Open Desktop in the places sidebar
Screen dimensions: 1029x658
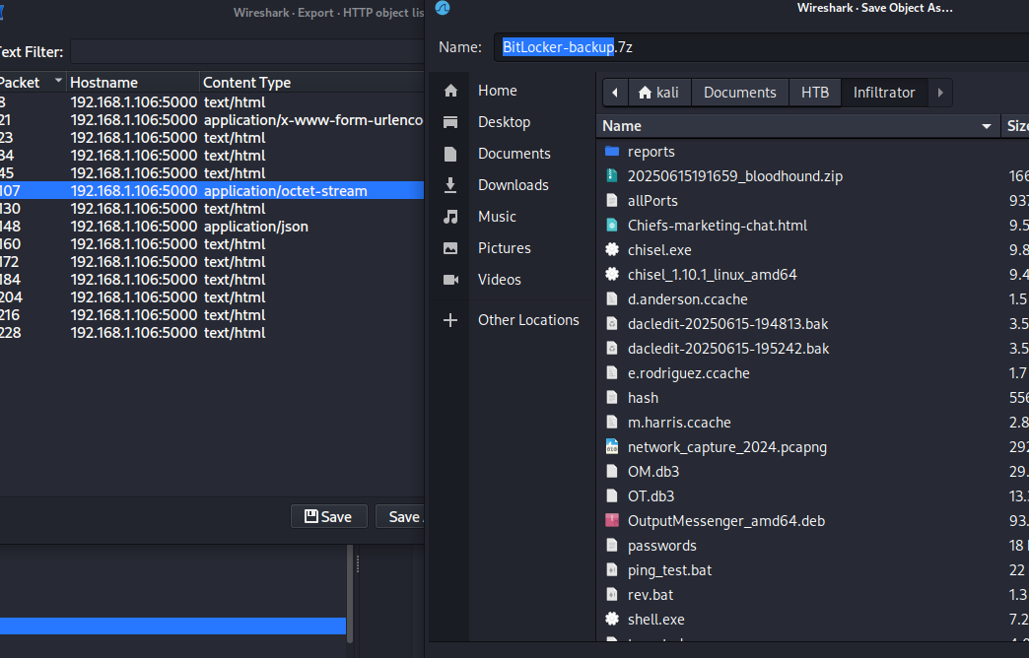pos(506,122)
